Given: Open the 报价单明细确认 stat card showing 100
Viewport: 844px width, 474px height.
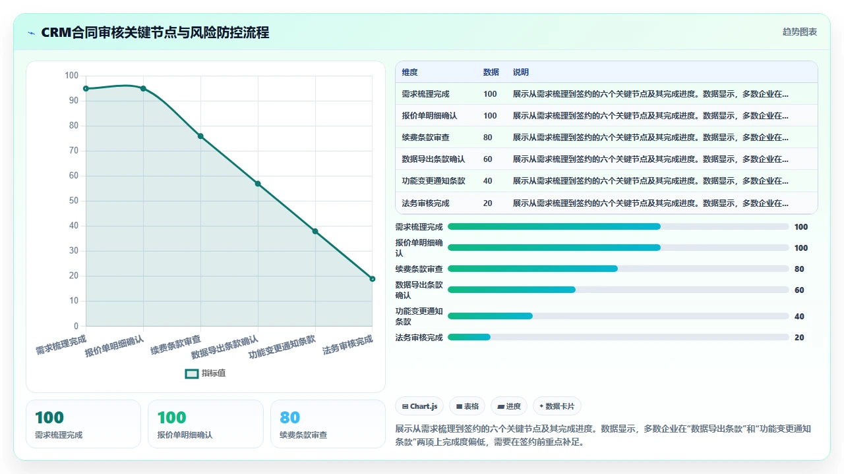Looking at the screenshot, I should pos(206,424).
